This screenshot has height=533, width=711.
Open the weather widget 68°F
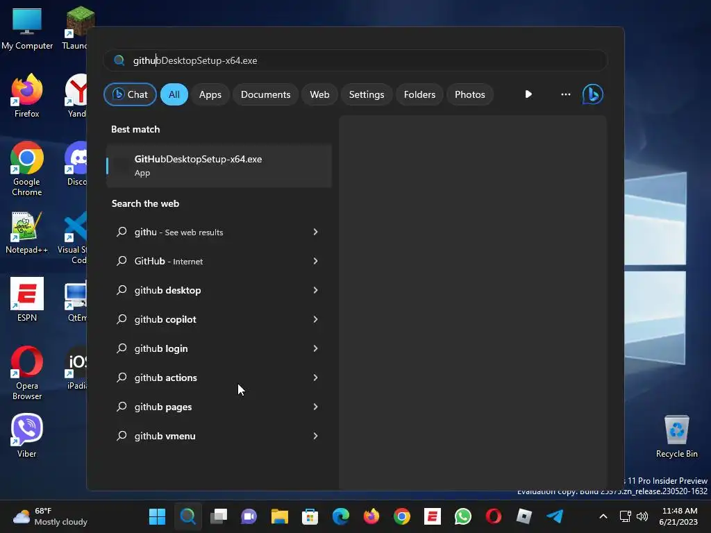click(x=50, y=516)
